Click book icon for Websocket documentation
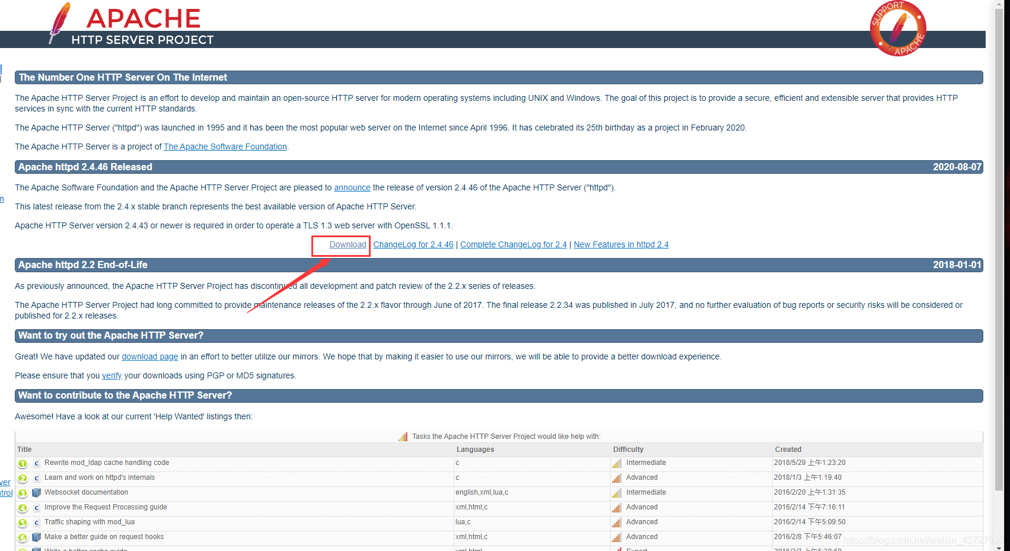The width and height of the screenshot is (1010, 551). coord(37,493)
